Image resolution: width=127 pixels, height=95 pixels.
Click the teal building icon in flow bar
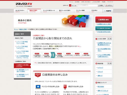pos(53,55)
